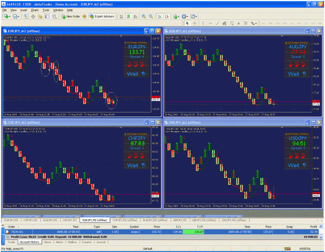Click the green T/P cell 133.67
325x252 pixels.
pos(193,232)
